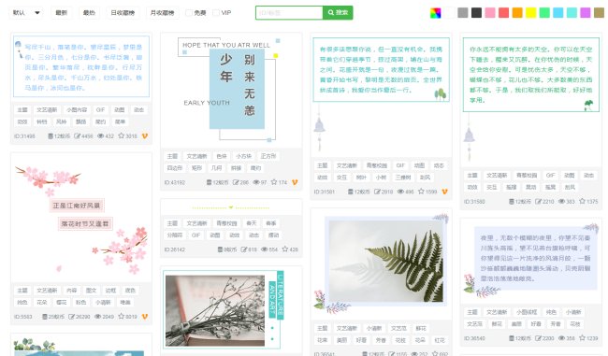Click the edit icon on card ID:36540
Screen dimensions: 608x356
coord(538,338)
